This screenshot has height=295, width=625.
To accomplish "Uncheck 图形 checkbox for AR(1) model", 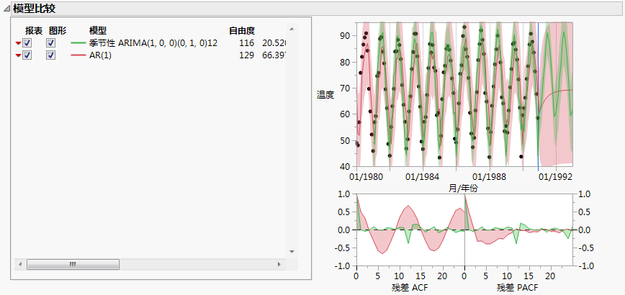I will (50, 55).
